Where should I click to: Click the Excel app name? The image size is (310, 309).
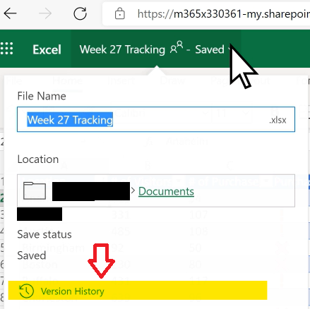click(47, 49)
